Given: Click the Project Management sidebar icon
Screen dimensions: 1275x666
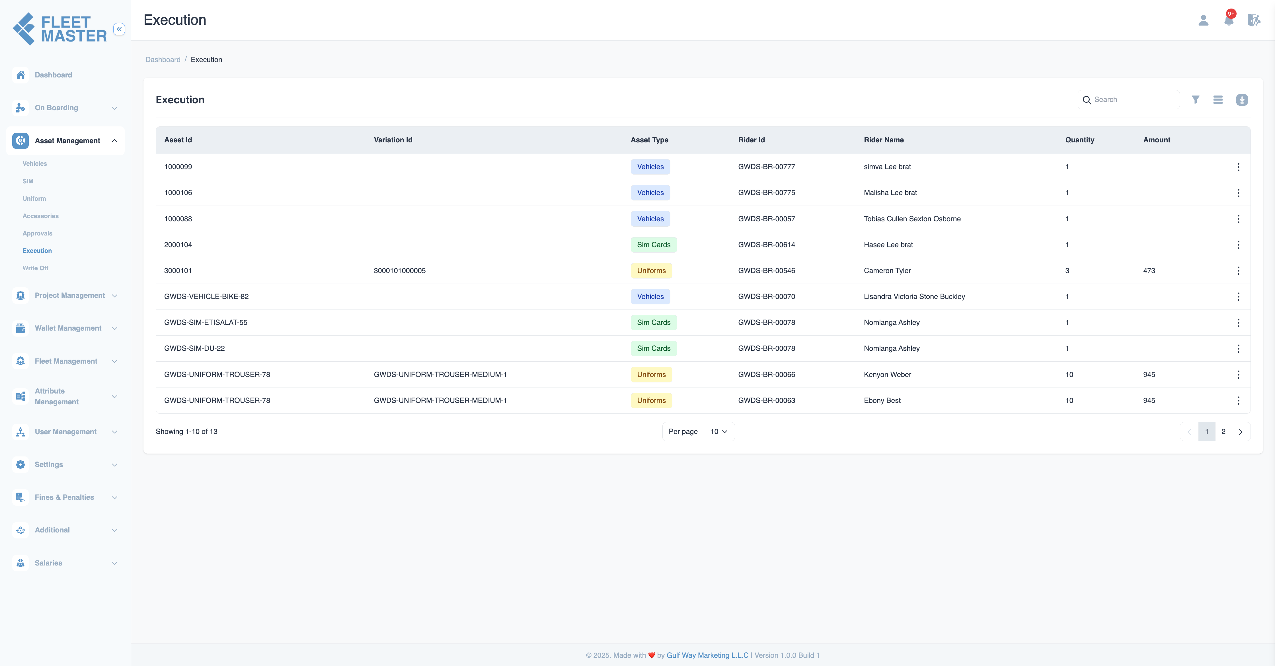Looking at the screenshot, I should (x=20, y=295).
